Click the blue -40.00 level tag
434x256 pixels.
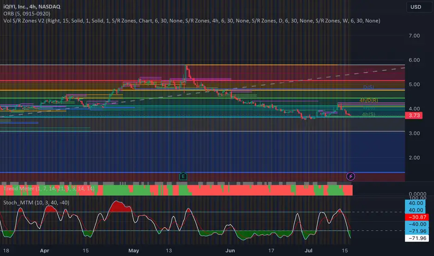[417, 224]
